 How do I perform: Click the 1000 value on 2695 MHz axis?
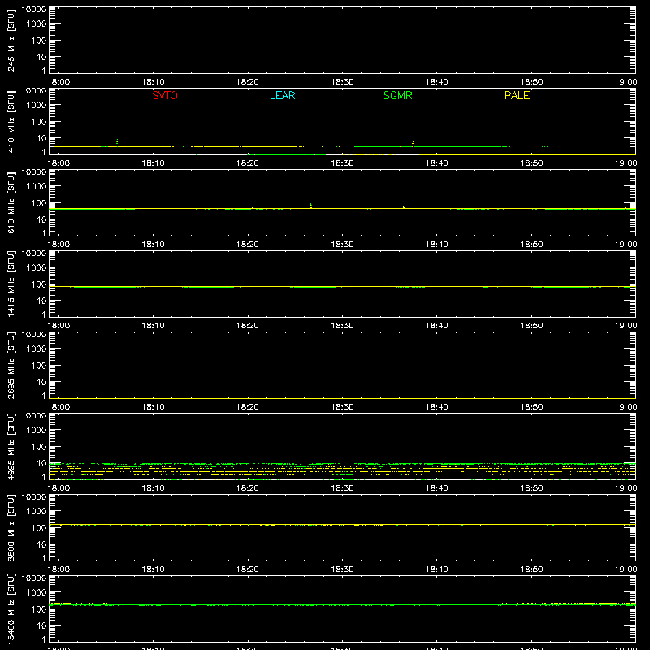point(37,349)
